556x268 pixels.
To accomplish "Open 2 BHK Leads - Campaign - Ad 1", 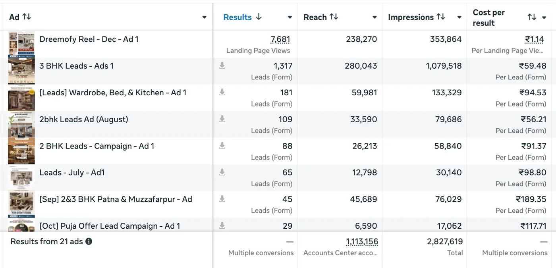I will pos(97,146).
